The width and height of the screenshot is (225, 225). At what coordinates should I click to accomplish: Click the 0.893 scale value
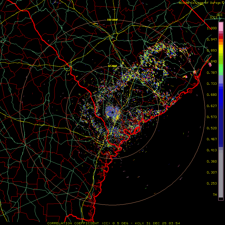point(212,50)
